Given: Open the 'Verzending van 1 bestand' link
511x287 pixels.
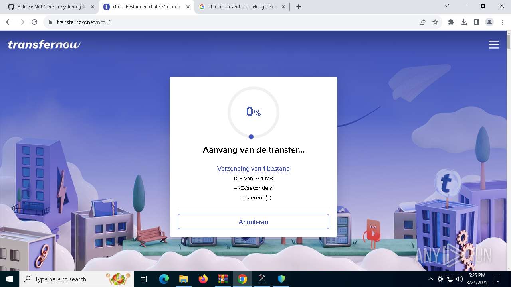Looking at the screenshot, I should point(254,169).
